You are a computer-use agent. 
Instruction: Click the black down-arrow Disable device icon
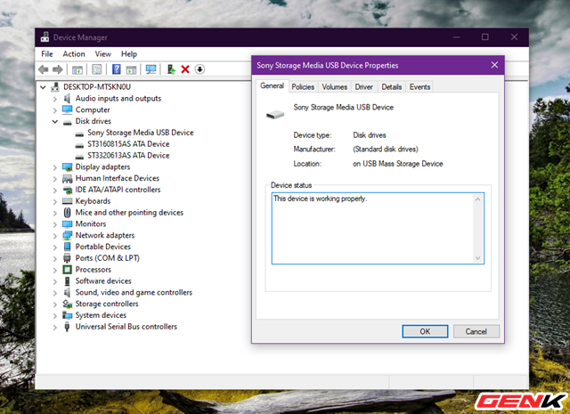tap(199, 69)
